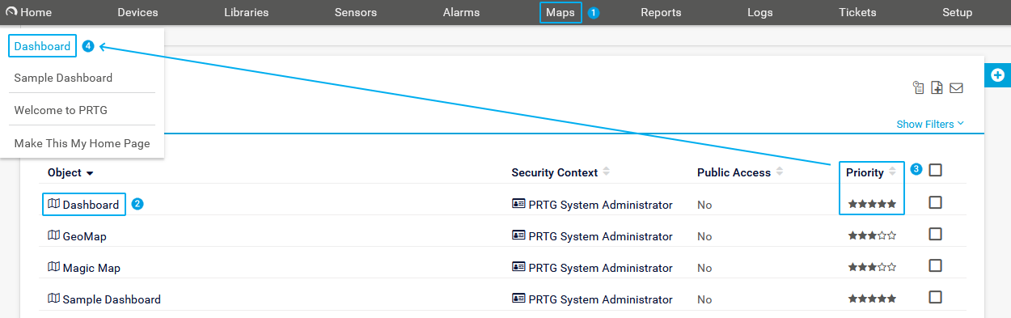
Task: Sort by the Public Access column header
Action: (734, 172)
